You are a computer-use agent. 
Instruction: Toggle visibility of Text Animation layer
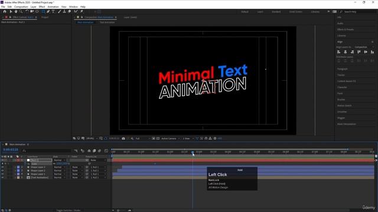(x=2, y=177)
